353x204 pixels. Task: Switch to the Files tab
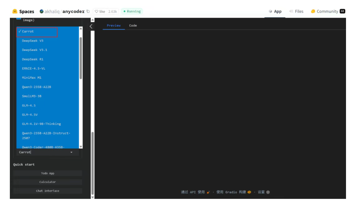[x=296, y=11]
